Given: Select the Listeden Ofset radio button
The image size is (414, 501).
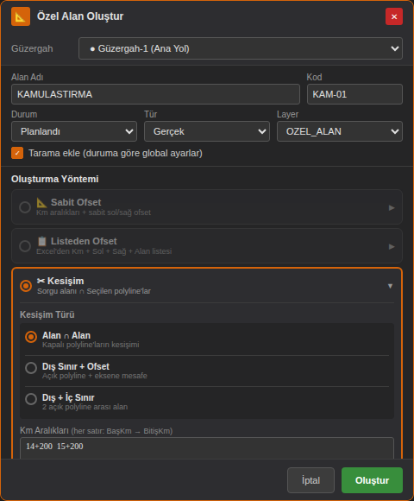Looking at the screenshot, I should pyautogui.click(x=25, y=246).
